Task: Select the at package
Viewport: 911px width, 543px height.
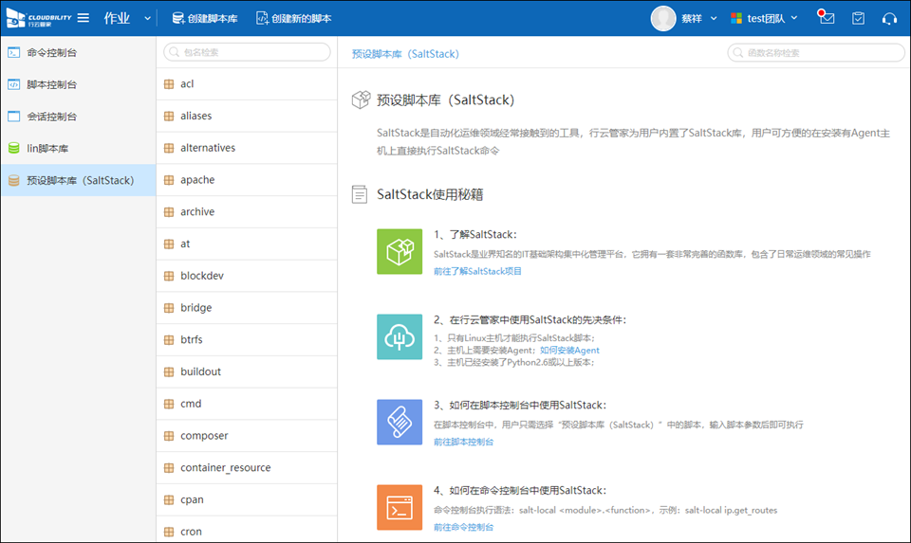Action: coord(247,244)
